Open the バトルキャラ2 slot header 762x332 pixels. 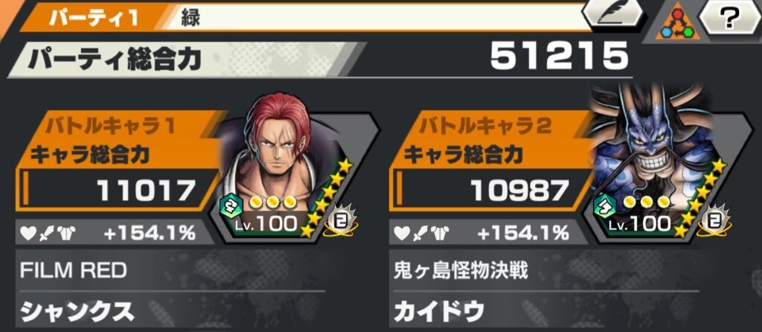point(484,127)
